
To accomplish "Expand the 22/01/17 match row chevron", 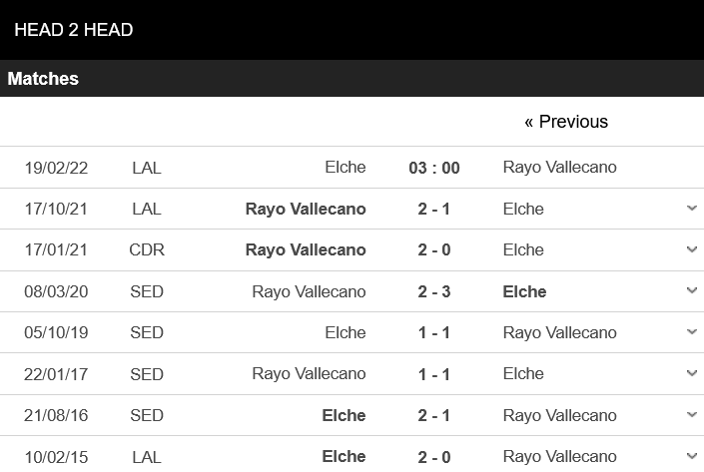I will (692, 373).
